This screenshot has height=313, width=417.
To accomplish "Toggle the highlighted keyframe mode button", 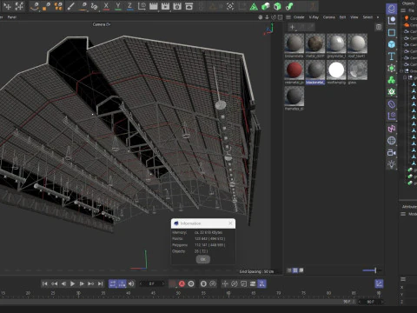I will 261,283.
